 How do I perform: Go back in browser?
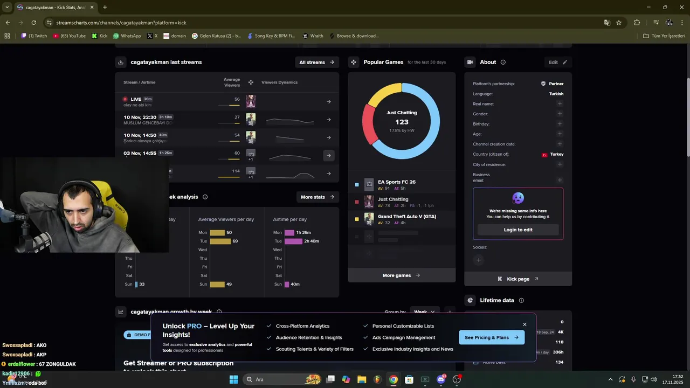click(x=8, y=23)
